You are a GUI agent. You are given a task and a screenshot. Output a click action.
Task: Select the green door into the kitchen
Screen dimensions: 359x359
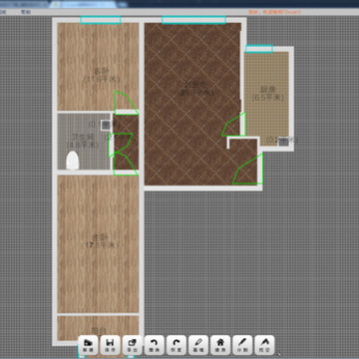pos(233,125)
